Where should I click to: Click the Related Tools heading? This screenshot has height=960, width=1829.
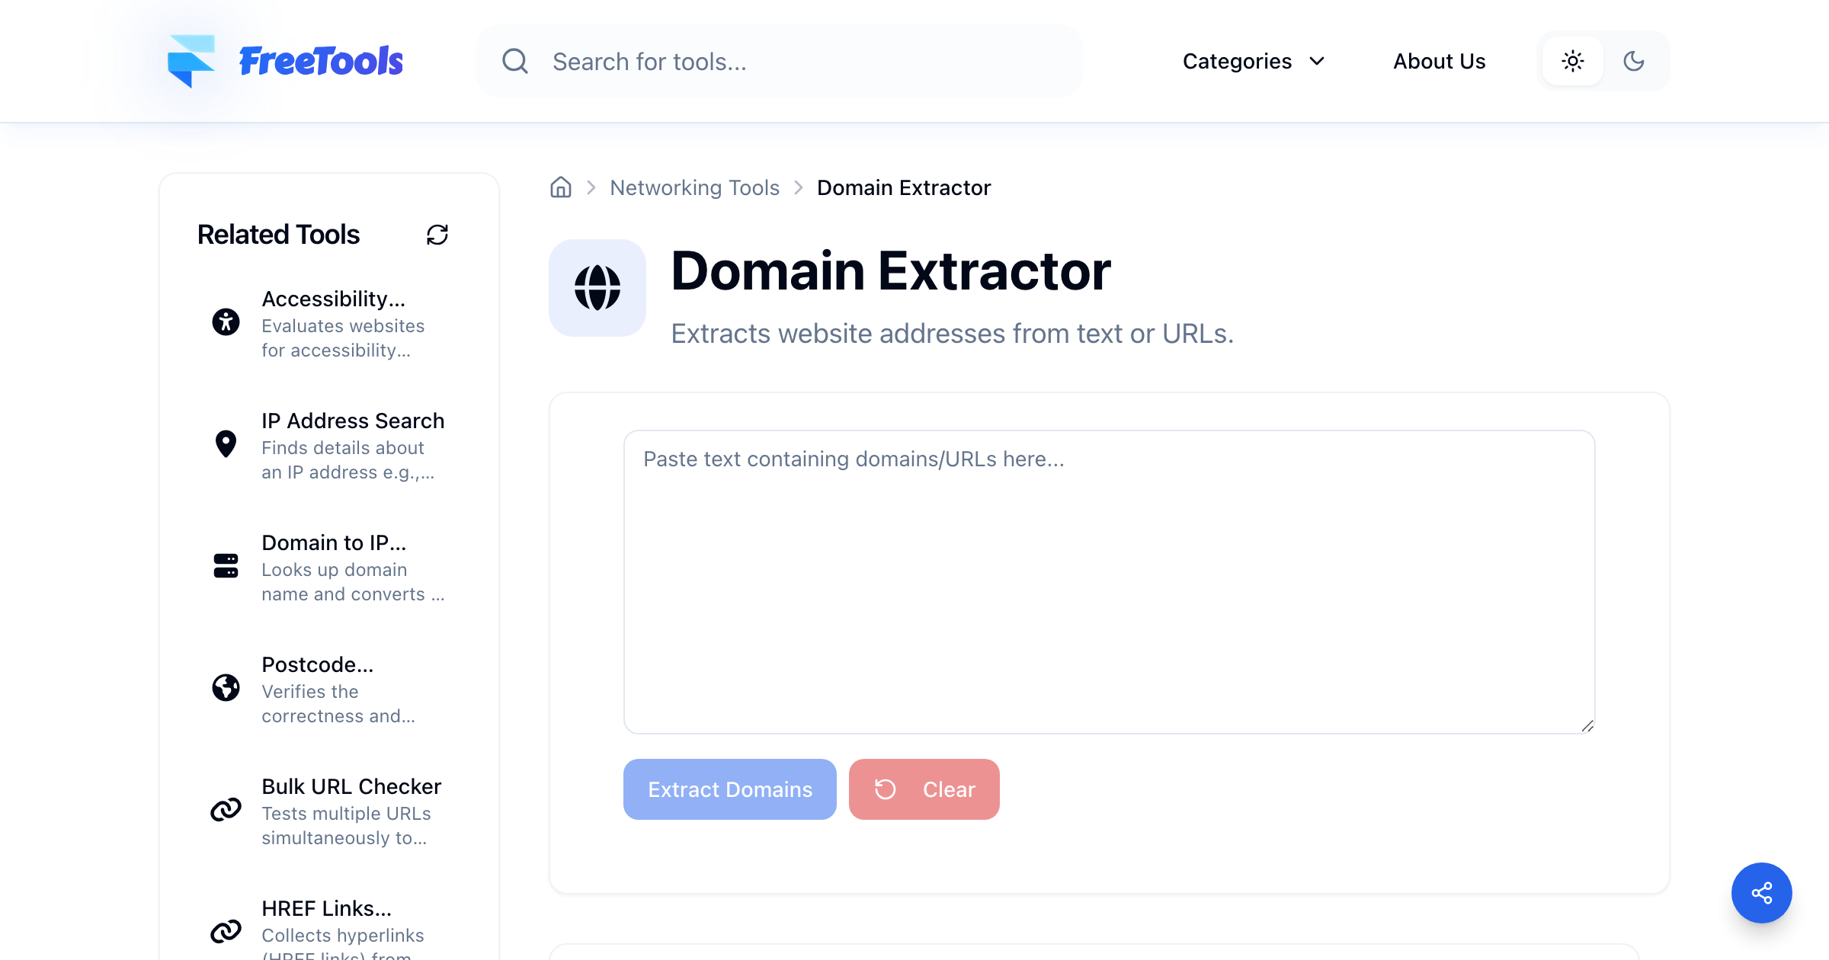coord(278,235)
